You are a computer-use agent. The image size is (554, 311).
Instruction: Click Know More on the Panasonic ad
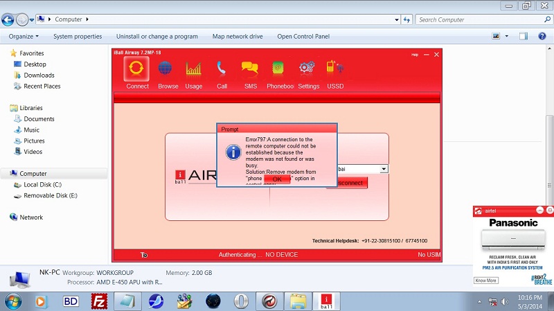485,281
